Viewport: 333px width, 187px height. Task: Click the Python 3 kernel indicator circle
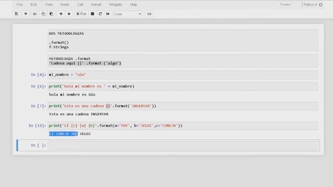point(321,5)
